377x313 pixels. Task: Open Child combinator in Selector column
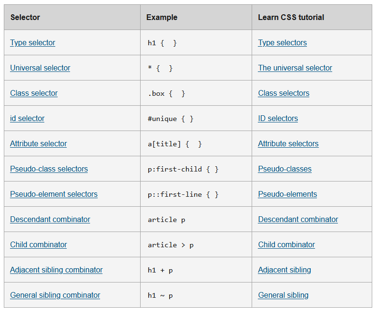point(39,245)
